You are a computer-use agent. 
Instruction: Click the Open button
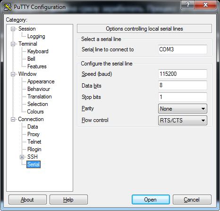click(x=151, y=200)
